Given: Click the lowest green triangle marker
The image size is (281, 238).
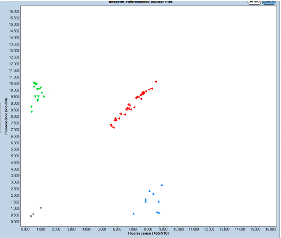Looking at the screenshot, I should point(32,112).
